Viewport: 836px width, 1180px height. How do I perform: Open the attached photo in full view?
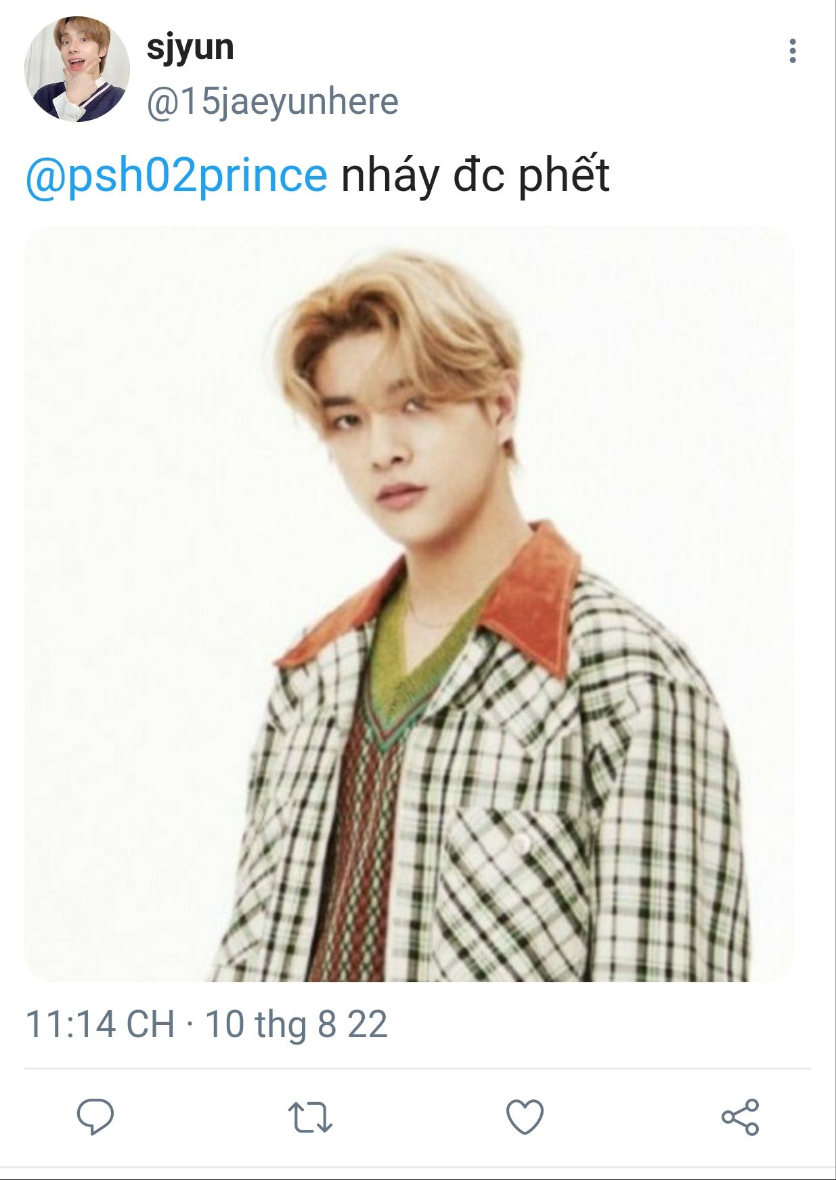(409, 603)
